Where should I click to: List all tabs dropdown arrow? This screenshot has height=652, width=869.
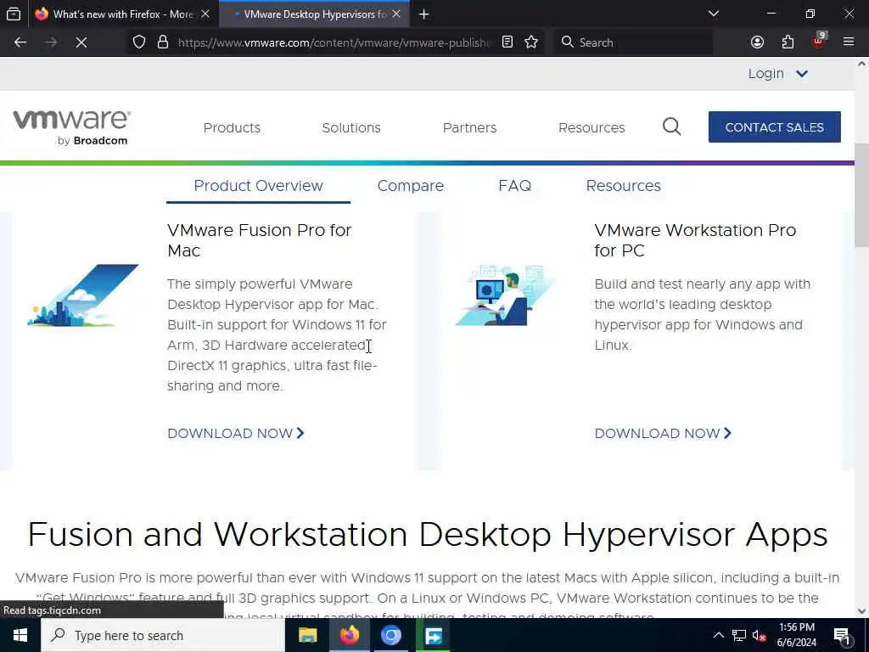point(713,14)
